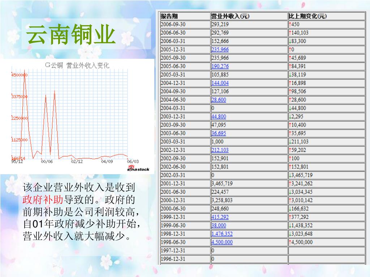370x277 pixels.
Task: Select the value 127,106
Action: click(220, 91)
